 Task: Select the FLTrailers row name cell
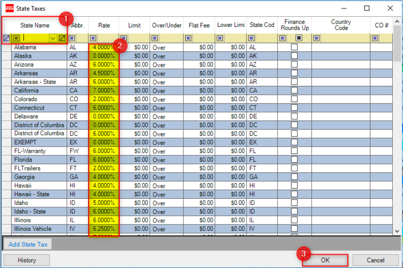tap(39, 168)
